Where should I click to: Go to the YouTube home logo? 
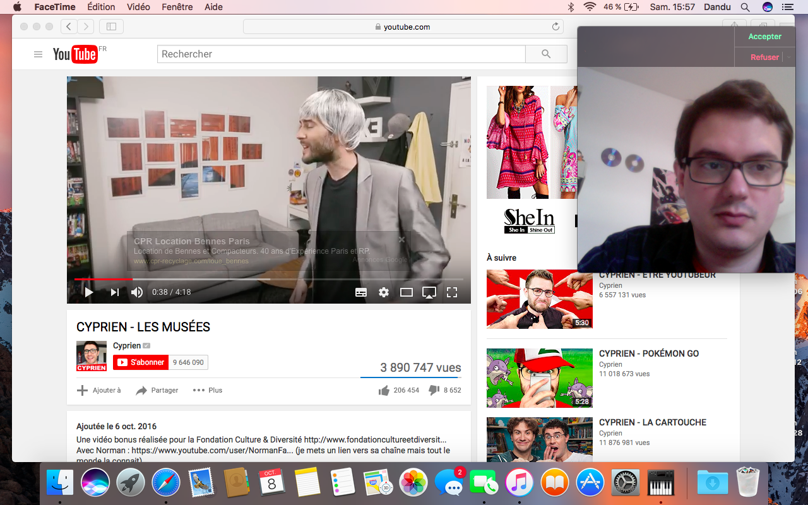click(75, 54)
